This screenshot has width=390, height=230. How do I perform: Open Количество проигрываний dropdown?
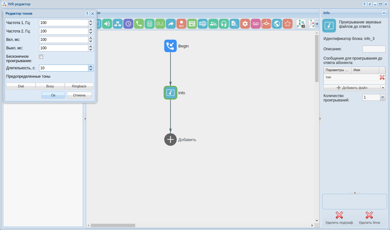pos(383,97)
